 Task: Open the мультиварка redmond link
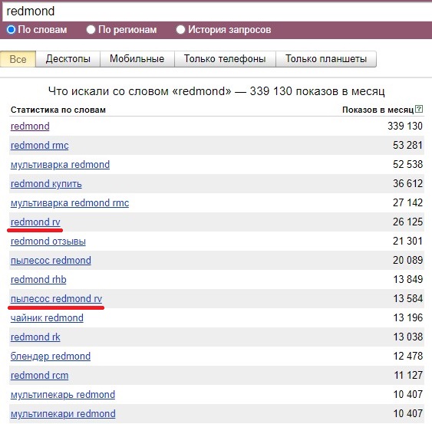[x=60, y=165]
